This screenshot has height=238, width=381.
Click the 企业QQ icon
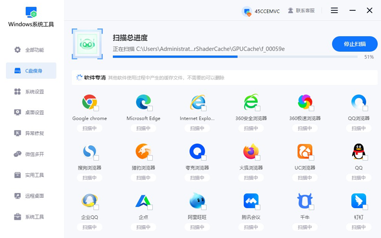tap(90, 200)
